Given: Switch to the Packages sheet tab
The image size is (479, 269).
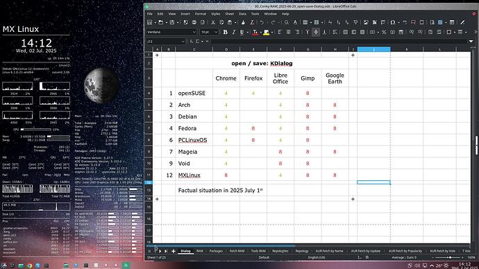Looking at the screenshot, I should click(216, 251).
